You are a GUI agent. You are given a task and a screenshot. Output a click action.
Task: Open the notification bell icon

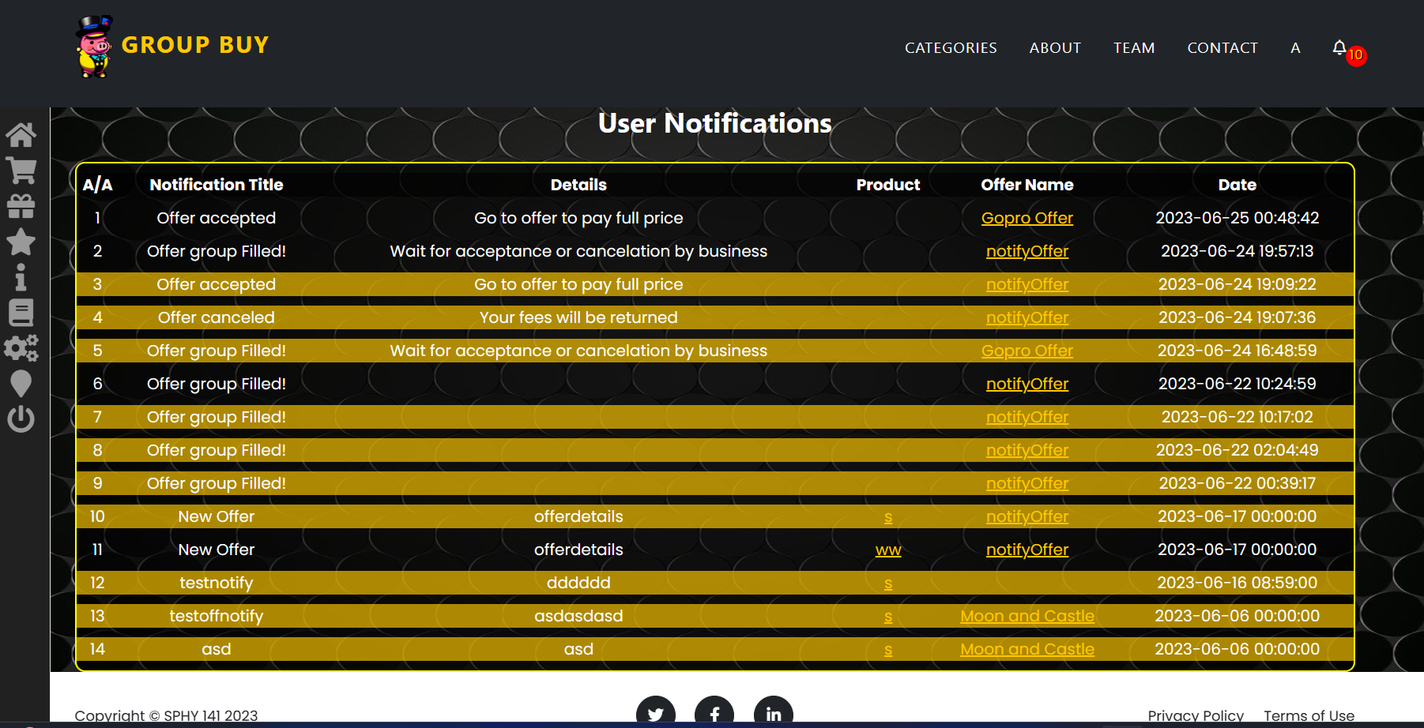coord(1339,48)
